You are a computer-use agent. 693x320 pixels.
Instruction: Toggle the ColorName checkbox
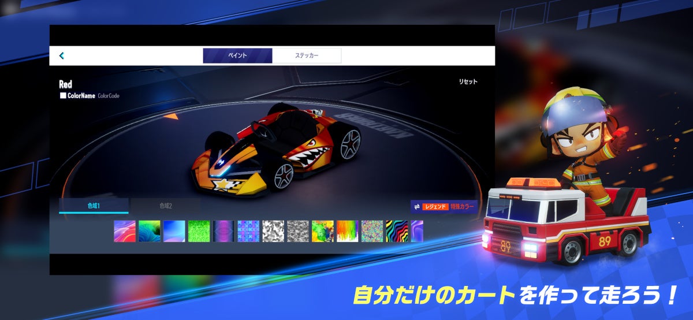(63, 96)
